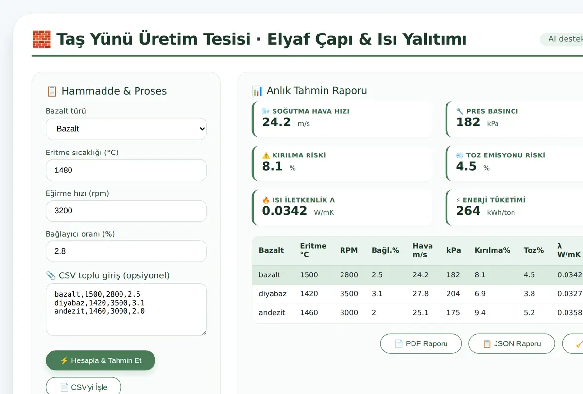Click the Toz Emisyonu Riski 4.5 value
Screen dimensions: 583x394
466,166
